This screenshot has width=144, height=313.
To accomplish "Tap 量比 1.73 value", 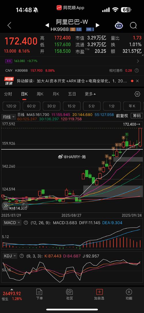I will (137, 38).
